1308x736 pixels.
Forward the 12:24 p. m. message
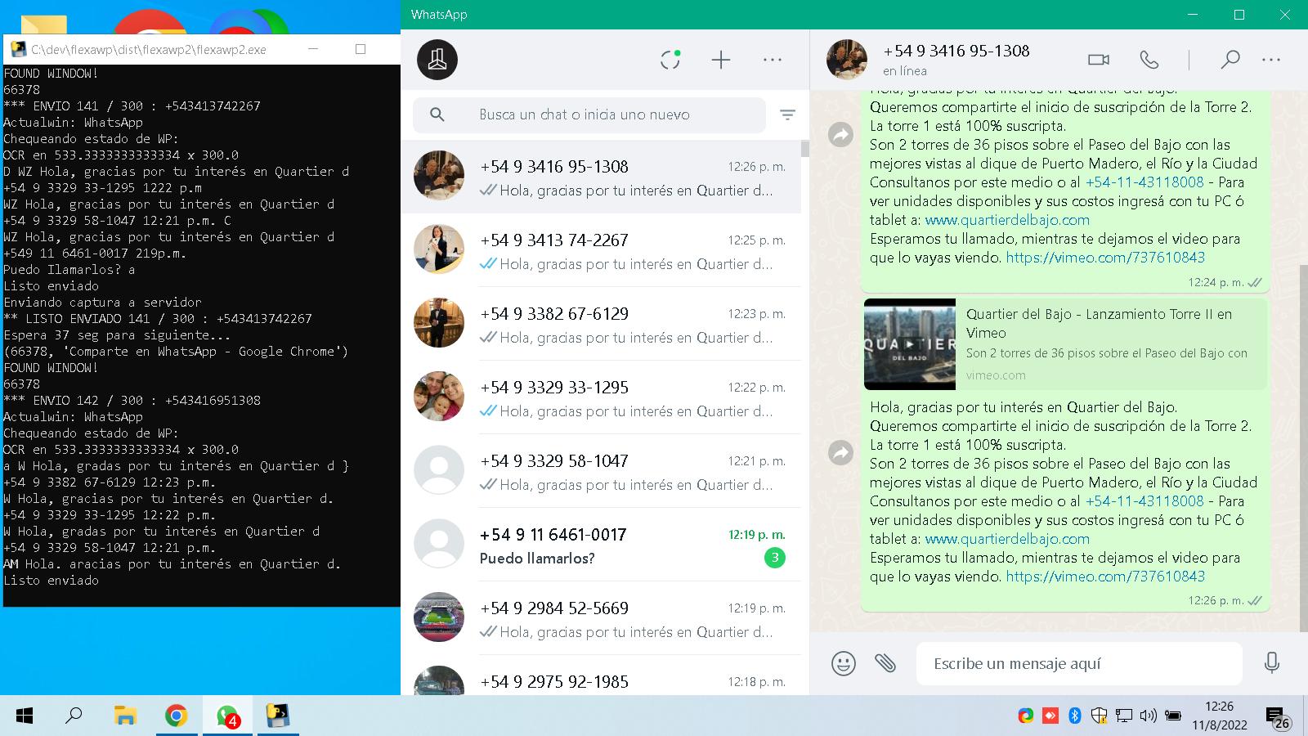[840, 134]
